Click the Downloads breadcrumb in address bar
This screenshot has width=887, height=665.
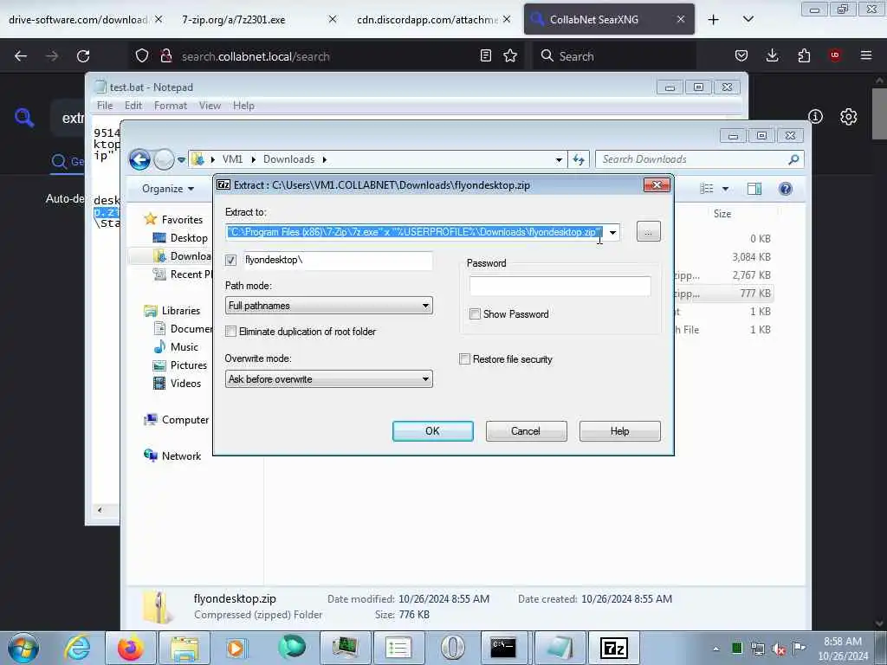288,159
